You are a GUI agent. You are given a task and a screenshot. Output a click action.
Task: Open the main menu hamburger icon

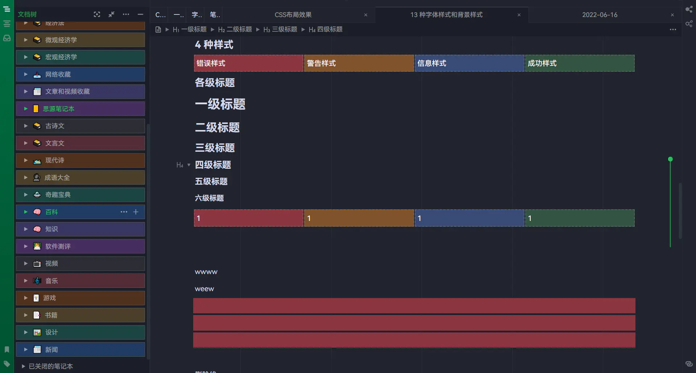coord(7,9)
